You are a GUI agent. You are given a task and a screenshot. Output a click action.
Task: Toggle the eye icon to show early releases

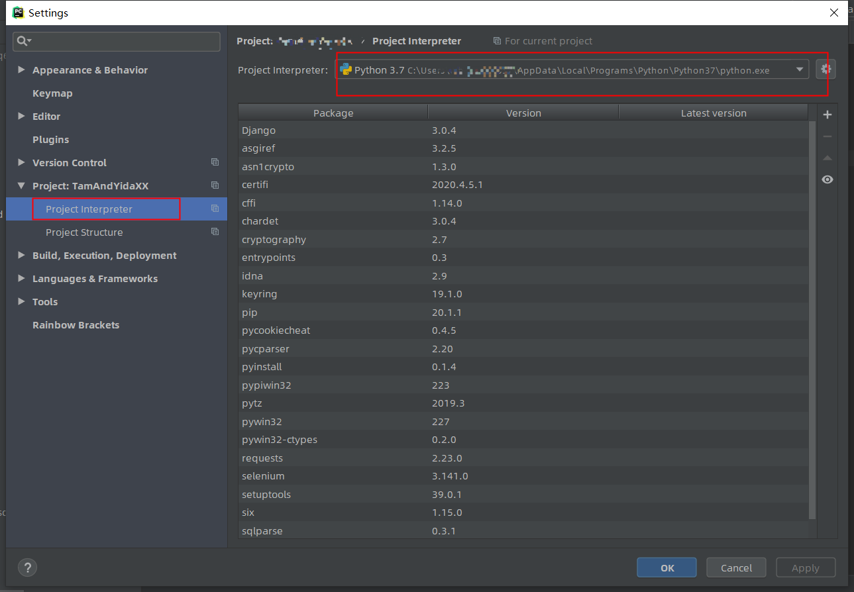827,179
